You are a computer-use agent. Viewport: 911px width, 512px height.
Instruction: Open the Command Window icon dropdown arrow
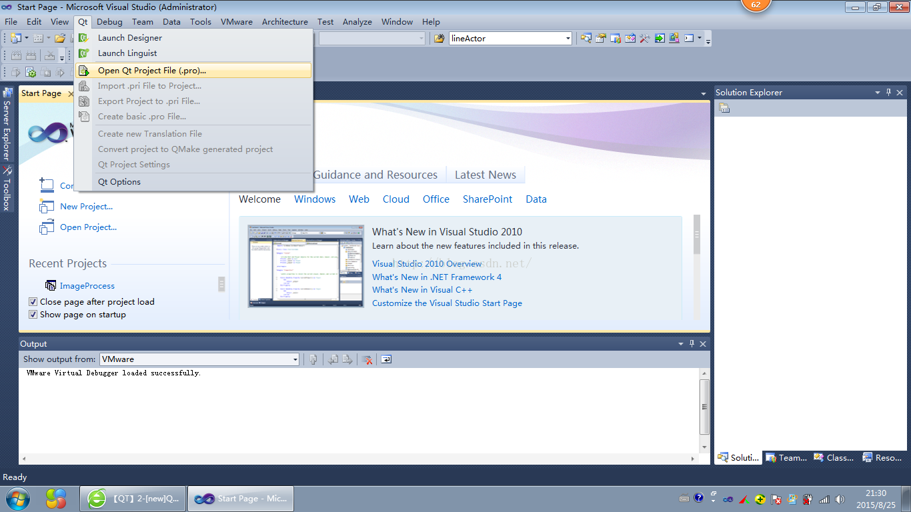pyautogui.click(x=700, y=38)
